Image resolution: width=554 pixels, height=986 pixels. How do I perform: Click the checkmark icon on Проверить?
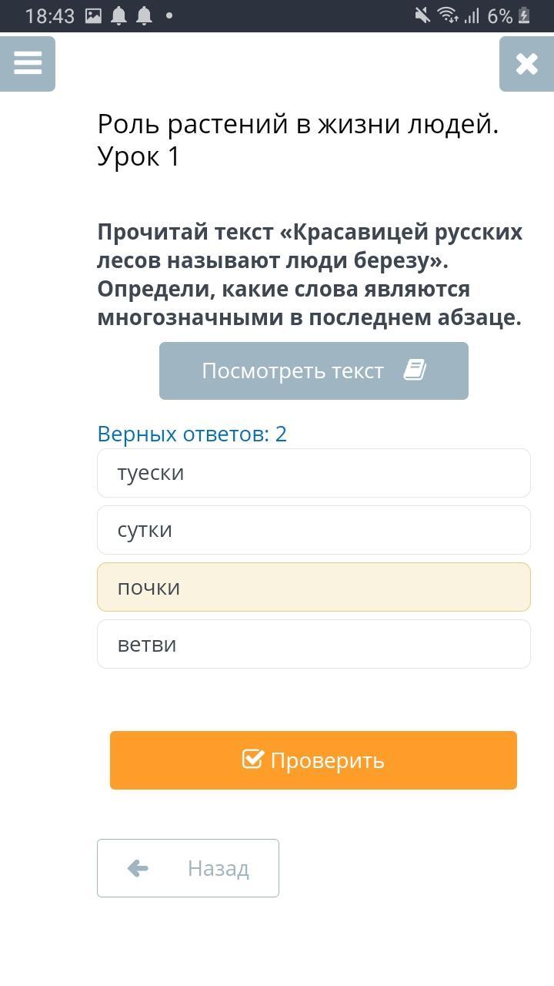point(252,760)
